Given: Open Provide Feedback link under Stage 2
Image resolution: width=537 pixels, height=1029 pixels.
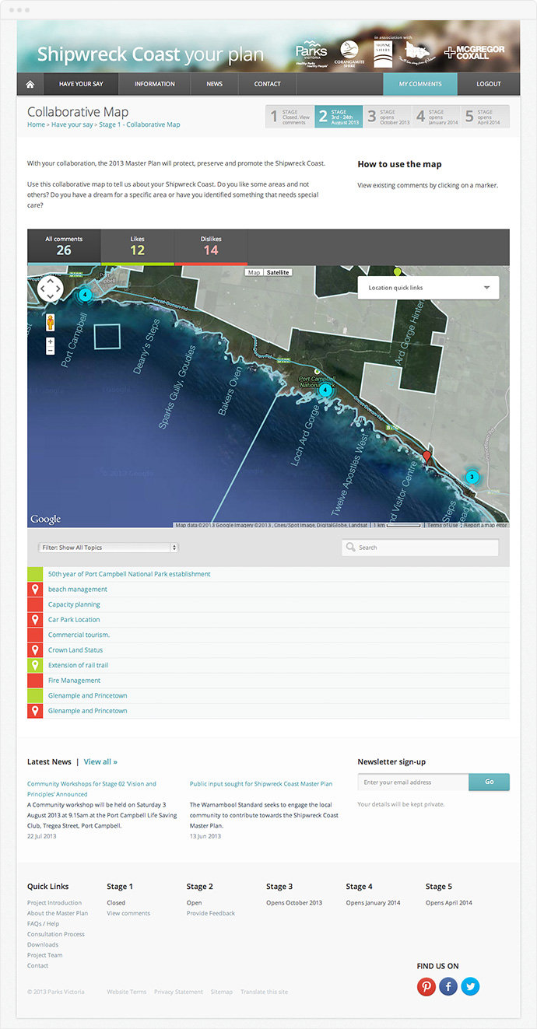Looking at the screenshot, I should (211, 913).
